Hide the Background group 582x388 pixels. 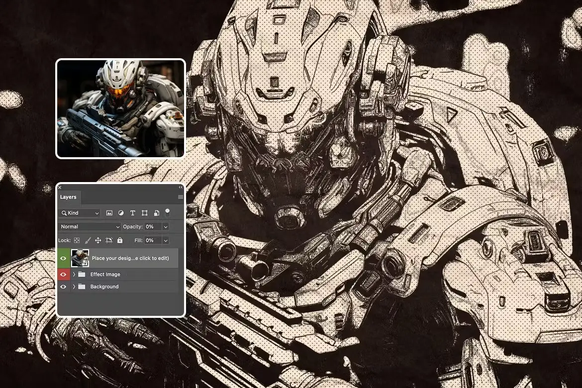coord(63,287)
